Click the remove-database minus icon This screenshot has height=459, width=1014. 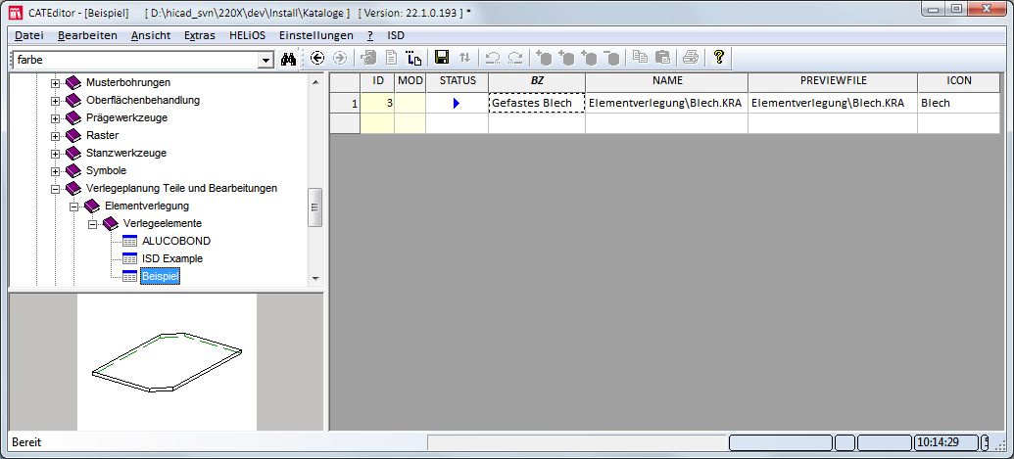(611, 58)
